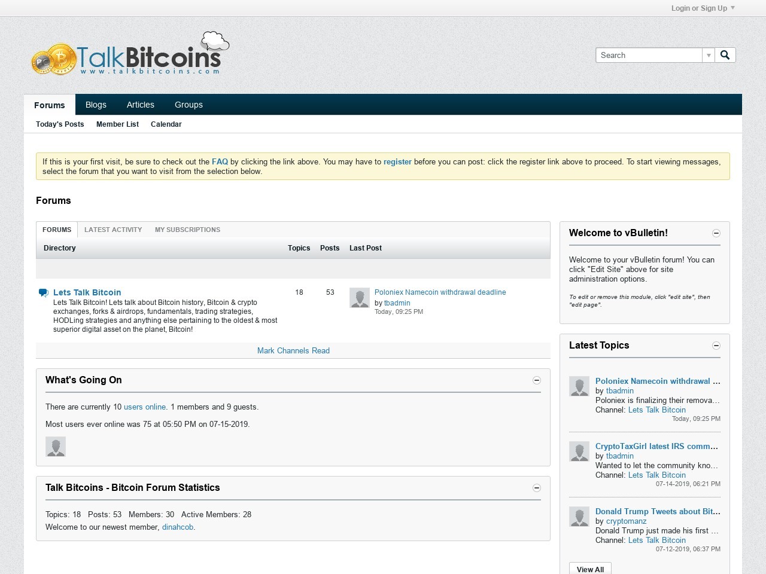Open the search options dropdown arrow
Image resolution: width=766 pixels, height=574 pixels.
(x=709, y=54)
